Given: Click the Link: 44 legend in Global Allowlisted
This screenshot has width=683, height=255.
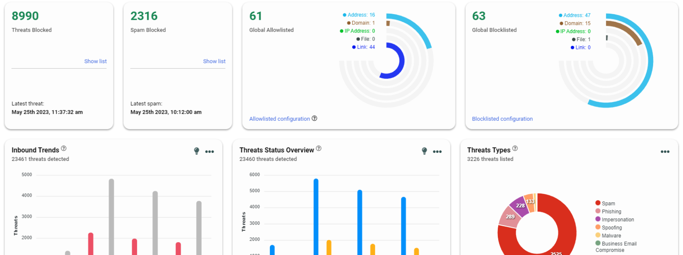Looking at the screenshot, I should (x=363, y=47).
